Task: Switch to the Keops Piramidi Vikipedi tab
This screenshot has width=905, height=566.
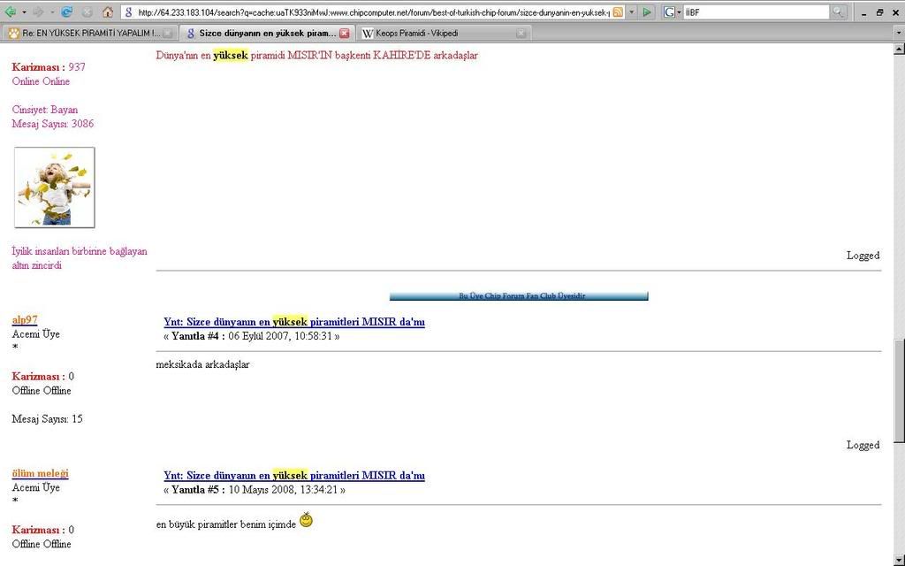Action: pyautogui.click(x=435, y=33)
